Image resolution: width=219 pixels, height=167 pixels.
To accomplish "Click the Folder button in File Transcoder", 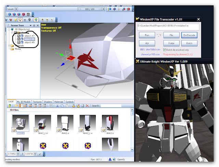I will [x=171, y=43].
